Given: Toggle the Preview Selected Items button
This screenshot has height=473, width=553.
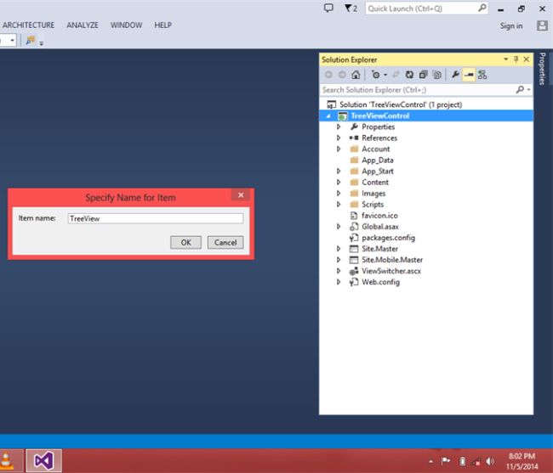Looking at the screenshot, I should click(469, 75).
